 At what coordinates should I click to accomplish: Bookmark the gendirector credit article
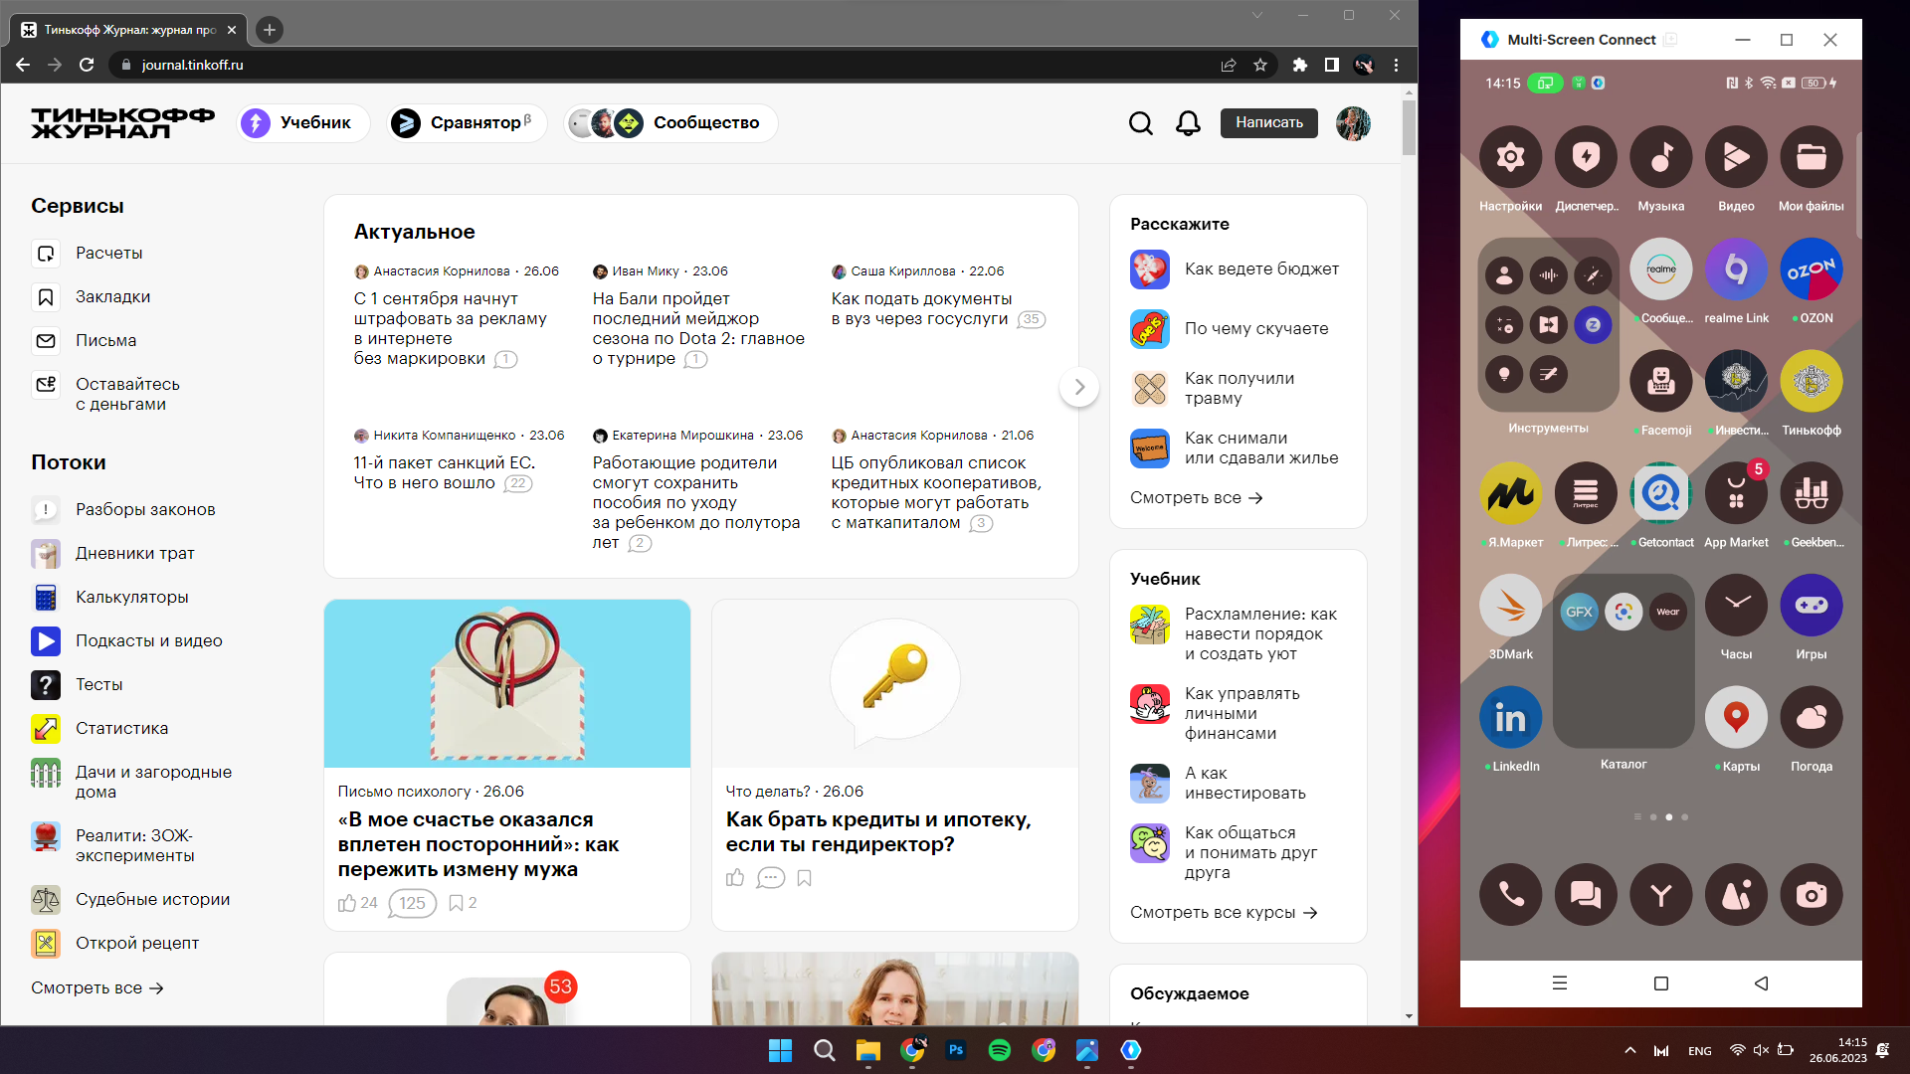[x=804, y=877]
